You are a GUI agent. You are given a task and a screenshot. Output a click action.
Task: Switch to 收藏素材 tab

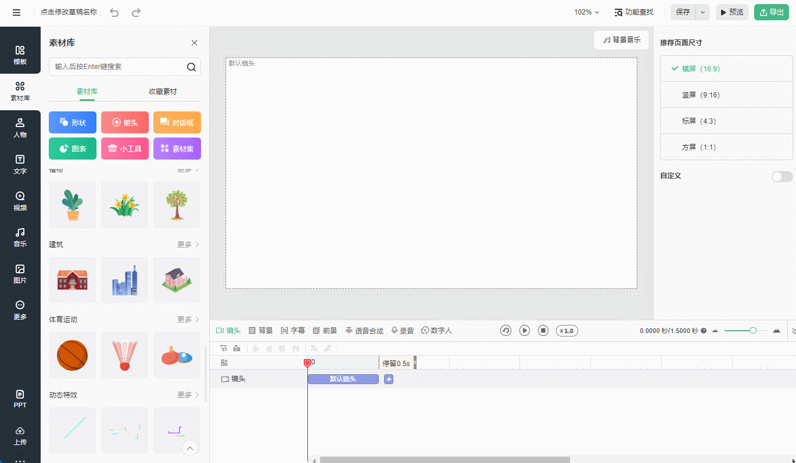coord(163,92)
